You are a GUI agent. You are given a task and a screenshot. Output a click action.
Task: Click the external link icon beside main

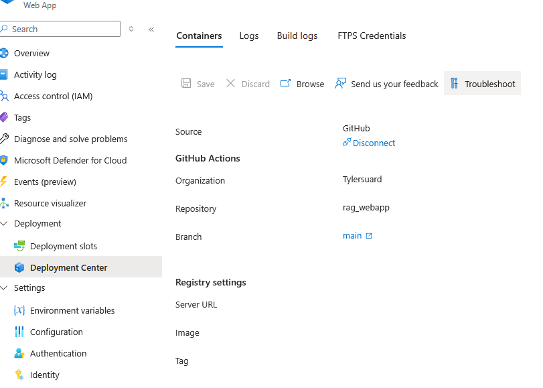click(369, 236)
